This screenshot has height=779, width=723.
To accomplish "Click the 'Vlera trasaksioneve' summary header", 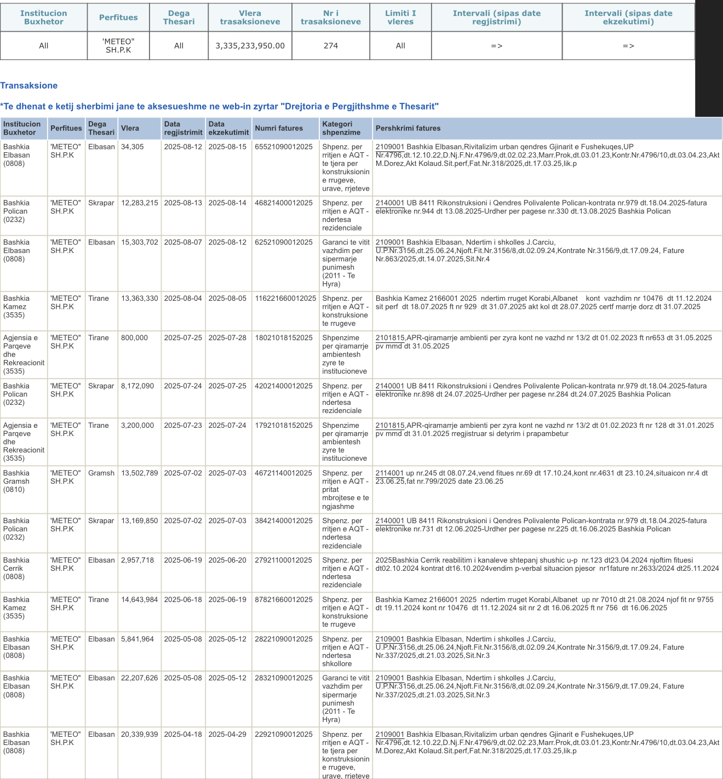I will tap(250, 18).
